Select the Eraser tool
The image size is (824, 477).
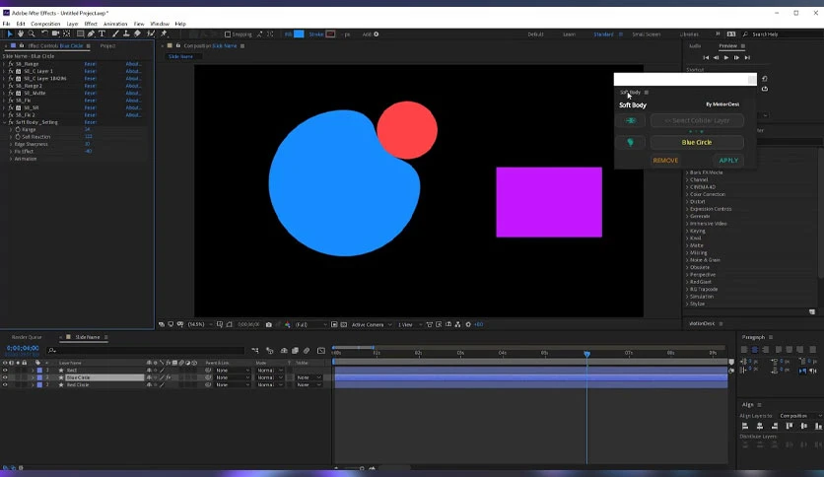pyautogui.click(x=137, y=34)
